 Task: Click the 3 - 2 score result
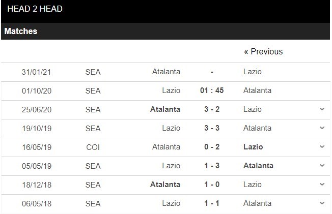[x=212, y=109]
